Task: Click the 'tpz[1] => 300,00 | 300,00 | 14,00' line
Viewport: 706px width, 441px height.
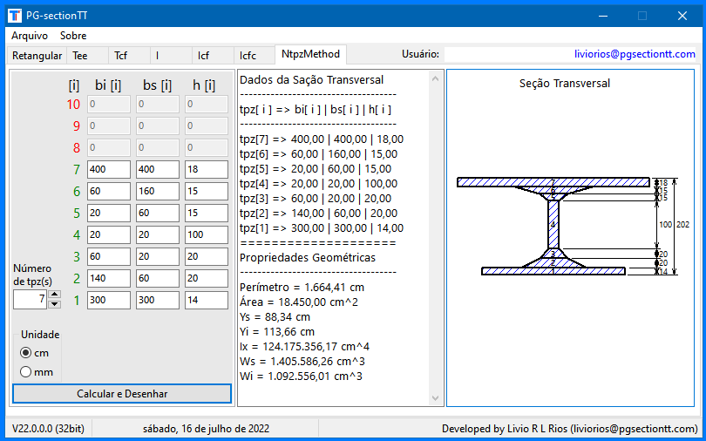Action: coord(322,228)
